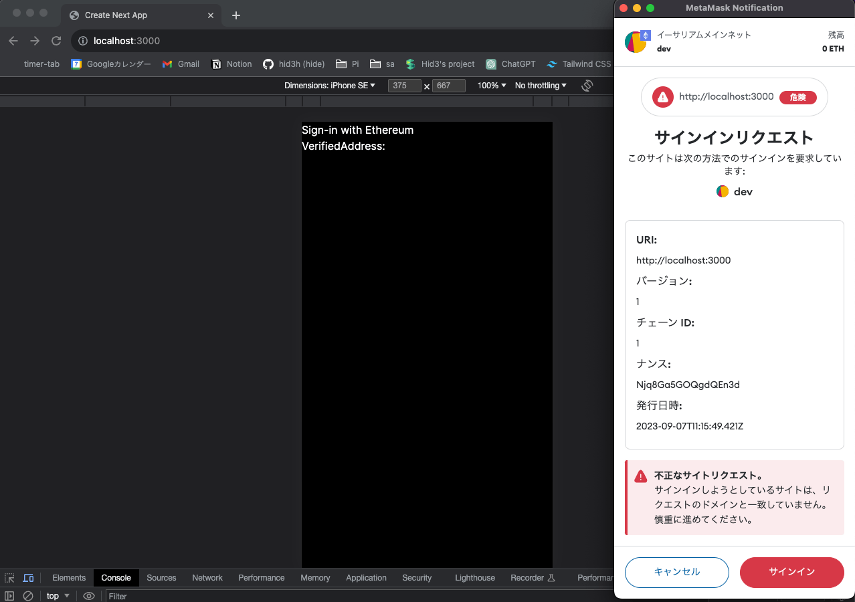
Task: Click the address bar localhost:3000
Action: [127, 41]
